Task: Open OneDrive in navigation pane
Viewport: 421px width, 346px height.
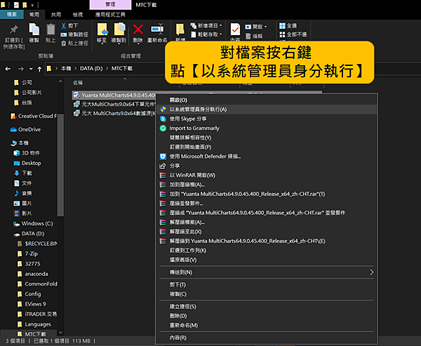Action: click(25, 129)
